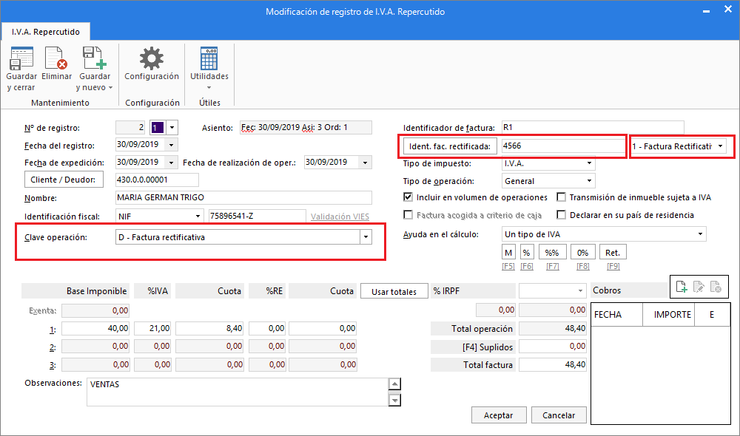Image resolution: width=740 pixels, height=436 pixels.
Task: Click the Guardar y nuevo icon
Action: [94, 59]
